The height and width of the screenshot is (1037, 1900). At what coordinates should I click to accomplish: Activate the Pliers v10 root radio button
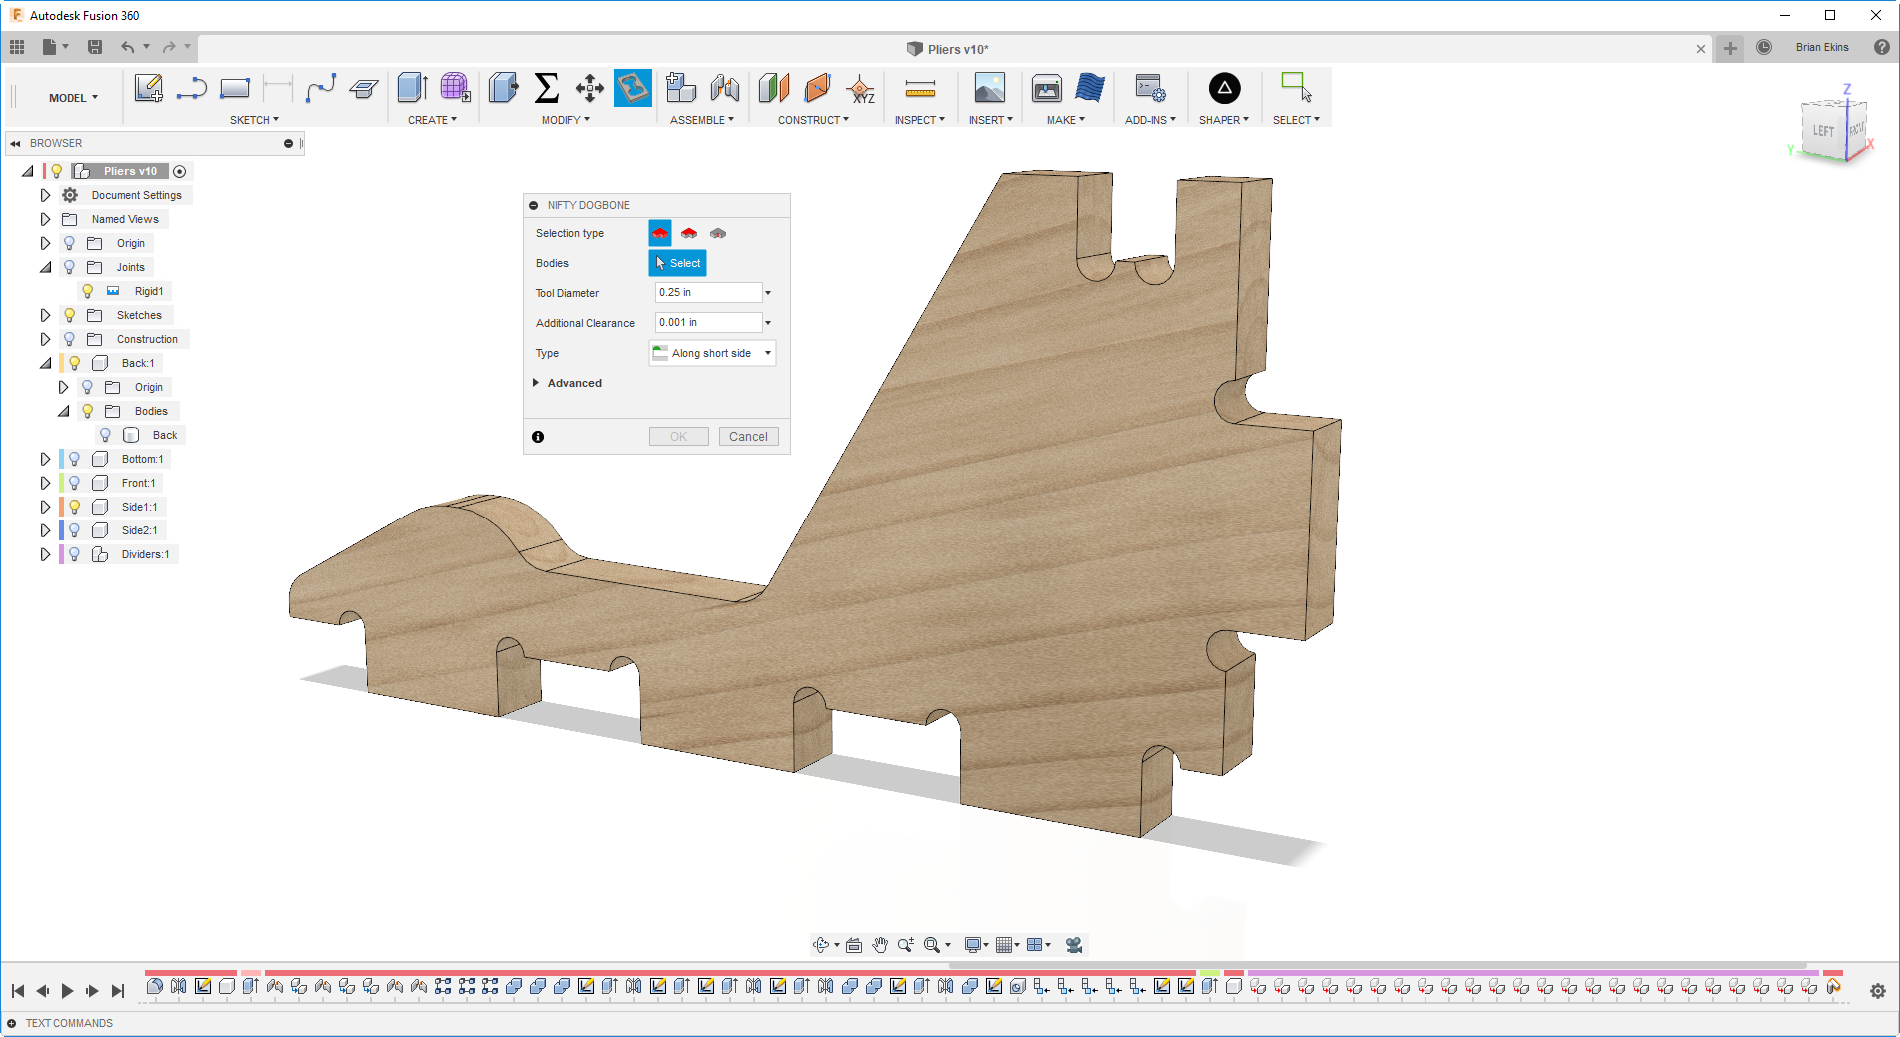180,171
